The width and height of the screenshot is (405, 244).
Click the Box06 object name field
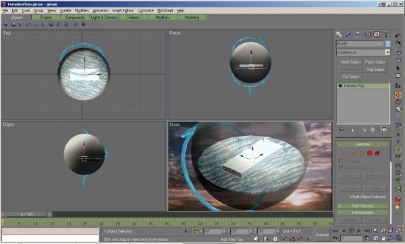[x=360, y=44]
